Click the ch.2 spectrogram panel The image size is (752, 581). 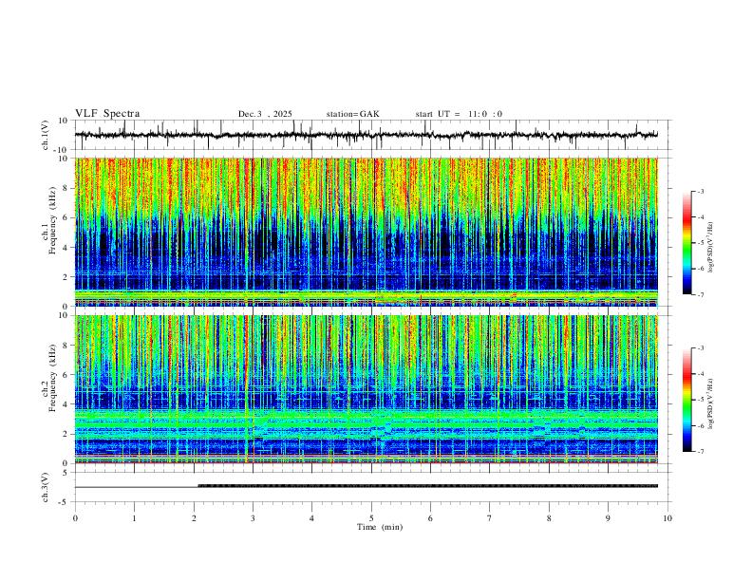click(366, 389)
